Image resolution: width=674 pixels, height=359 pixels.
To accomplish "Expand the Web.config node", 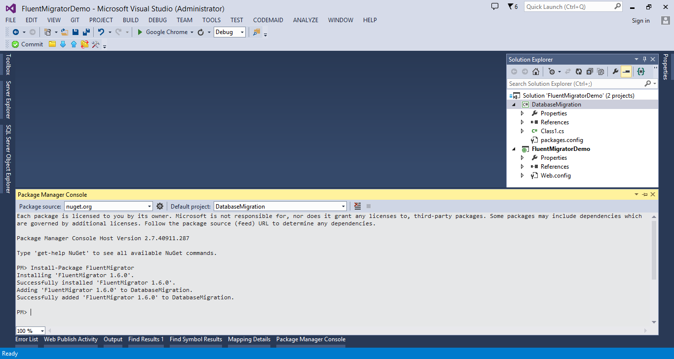I will pos(523,176).
